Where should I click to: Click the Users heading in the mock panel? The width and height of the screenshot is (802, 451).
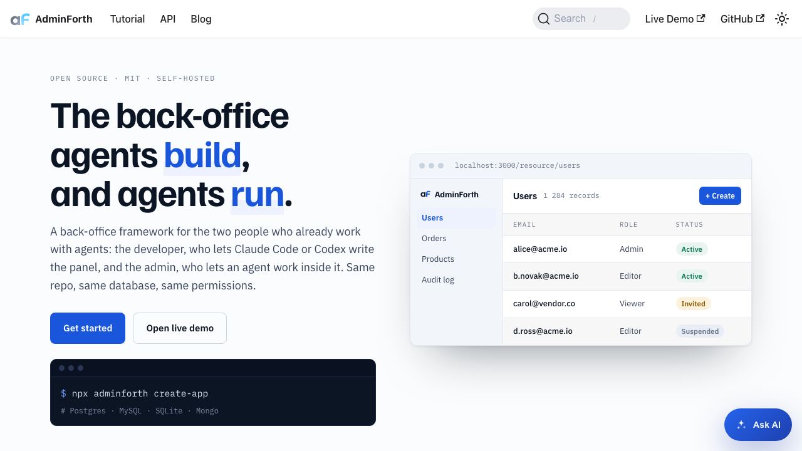[525, 196]
